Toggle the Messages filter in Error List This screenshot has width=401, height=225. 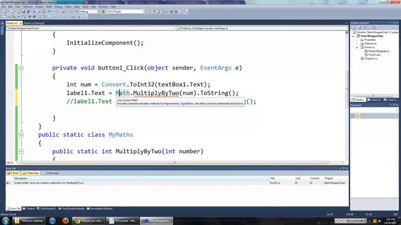click(x=51, y=173)
